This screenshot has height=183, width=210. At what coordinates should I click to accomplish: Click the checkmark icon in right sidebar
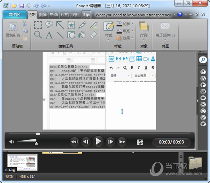point(203,117)
